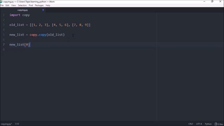Click the '[4, 5, 6]' sublist on line 3

click(x=60, y=25)
